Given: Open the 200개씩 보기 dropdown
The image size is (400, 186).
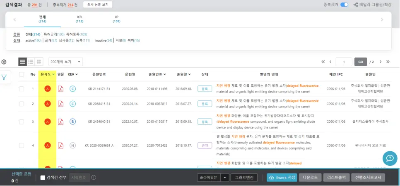Looking at the screenshot, I should click(65, 62).
